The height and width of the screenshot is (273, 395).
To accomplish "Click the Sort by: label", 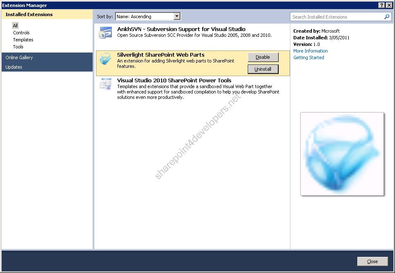I will click(105, 17).
